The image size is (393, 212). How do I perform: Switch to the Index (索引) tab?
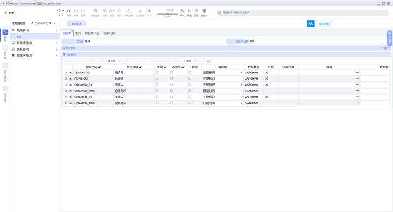[x=78, y=33]
